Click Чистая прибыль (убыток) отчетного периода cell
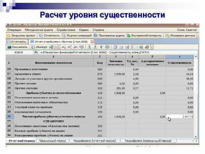 pos(54,116)
